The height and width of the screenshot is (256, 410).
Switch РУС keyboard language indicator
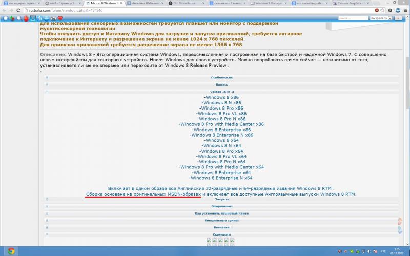tap(383, 251)
